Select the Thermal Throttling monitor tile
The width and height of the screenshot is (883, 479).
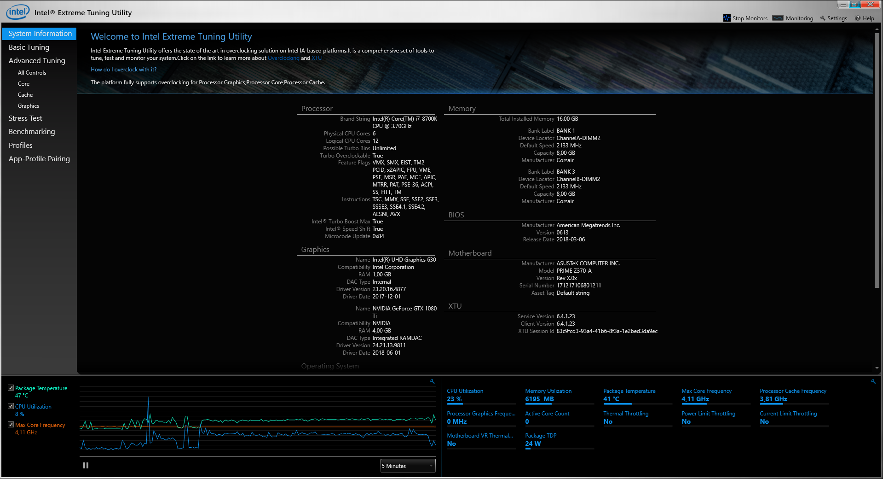pyautogui.click(x=638, y=418)
